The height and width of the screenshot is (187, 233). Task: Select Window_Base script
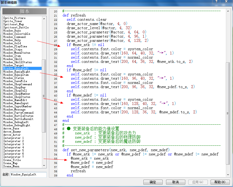pos(12,31)
